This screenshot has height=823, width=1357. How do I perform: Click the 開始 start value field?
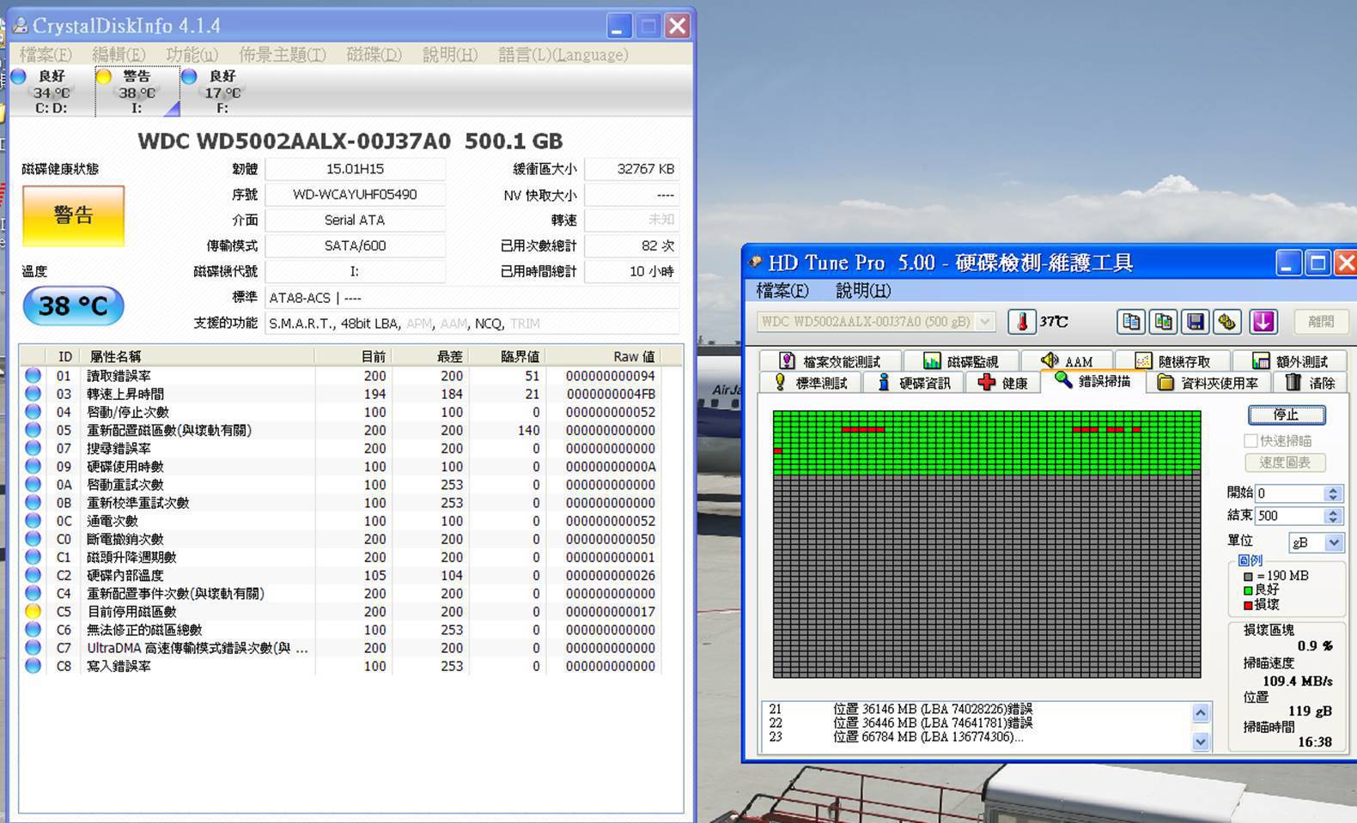click(1289, 493)
